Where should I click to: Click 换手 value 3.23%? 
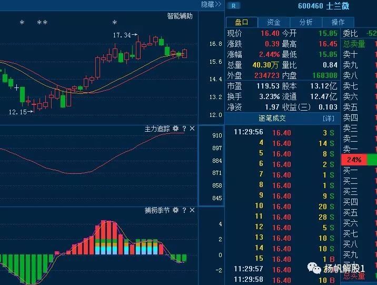tap(269, 97)
